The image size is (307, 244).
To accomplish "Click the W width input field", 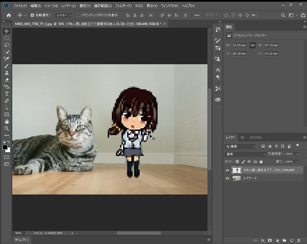I will pyautogui.click(x=239, y=45).
